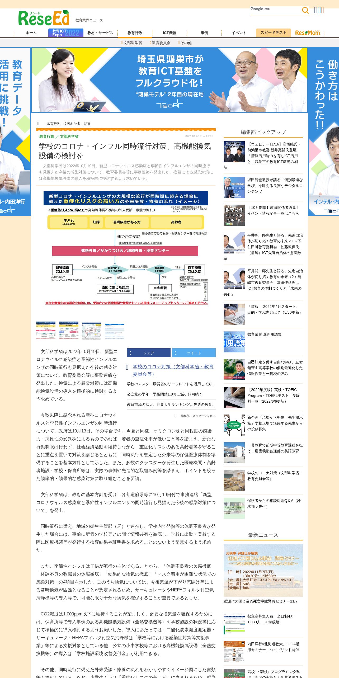
Task: Click the 用語集 thumbnail image
Action: coord(234,342)
